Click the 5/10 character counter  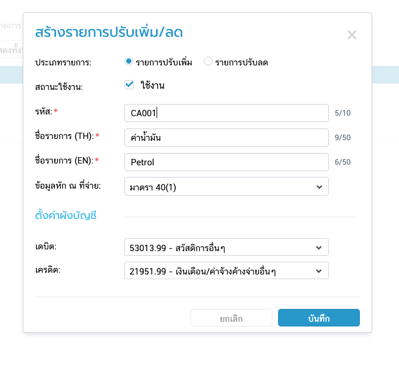point(343,113)
